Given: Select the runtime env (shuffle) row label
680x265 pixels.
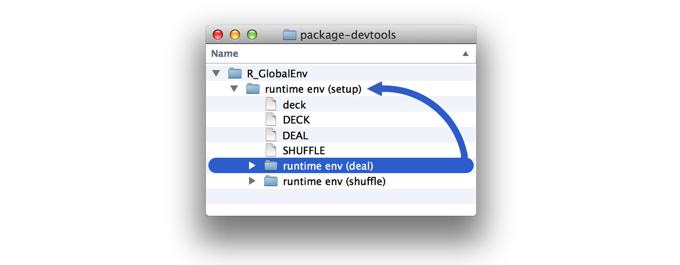Looking at the screenshot, I should 334,181.
